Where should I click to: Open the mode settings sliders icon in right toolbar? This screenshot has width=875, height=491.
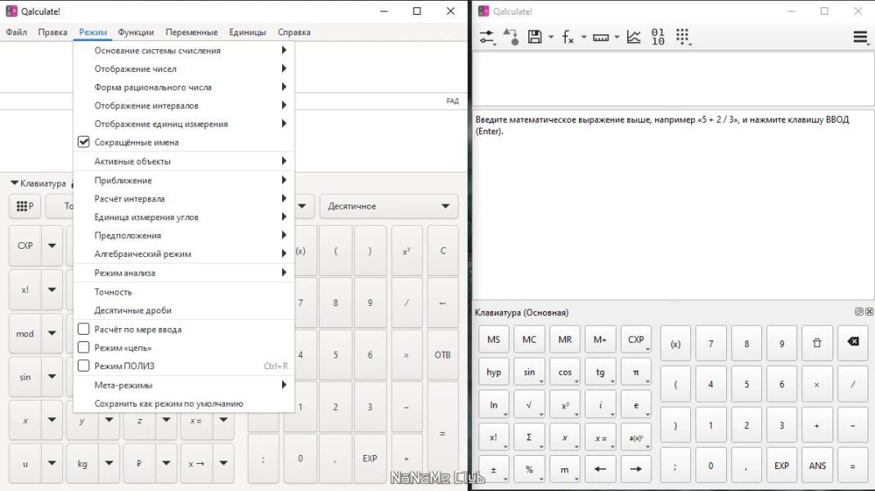pyautogui.click(x=487, y=38)
